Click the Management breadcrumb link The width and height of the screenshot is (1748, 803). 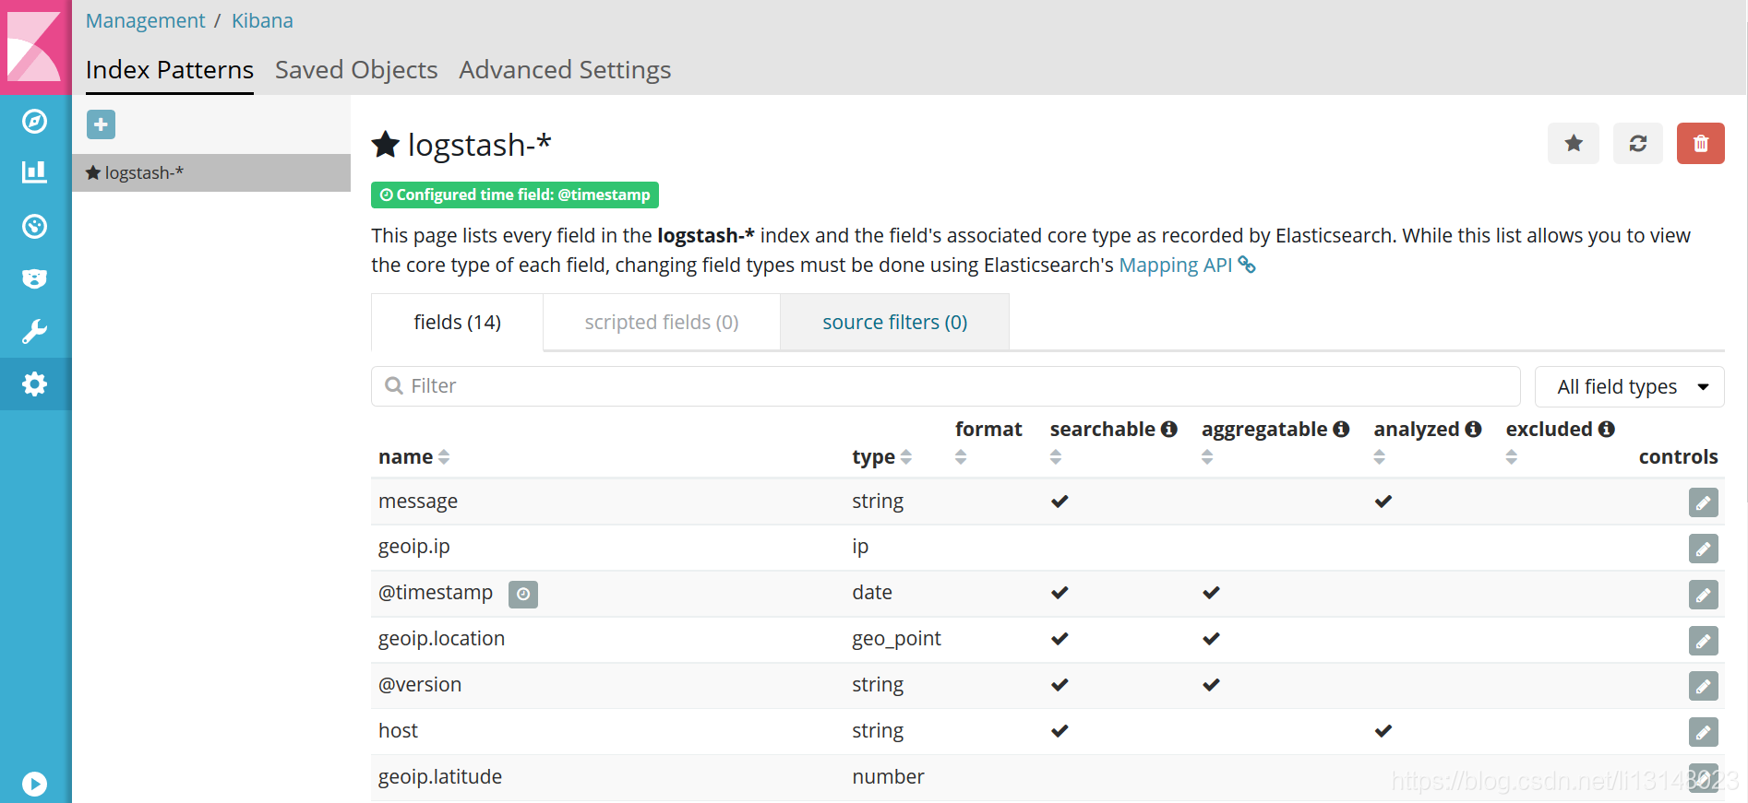point(146,20)
